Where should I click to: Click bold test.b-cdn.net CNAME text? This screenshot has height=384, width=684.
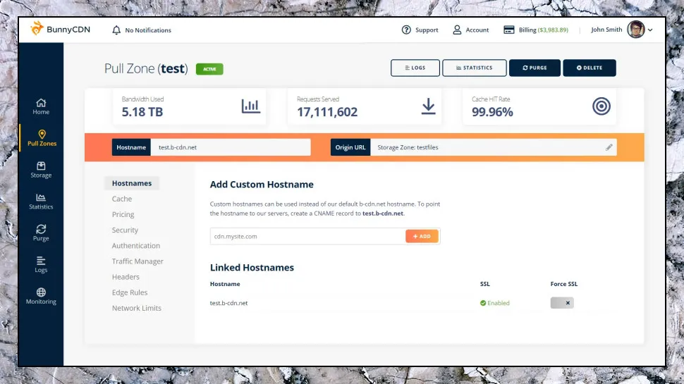coord(383,213)
